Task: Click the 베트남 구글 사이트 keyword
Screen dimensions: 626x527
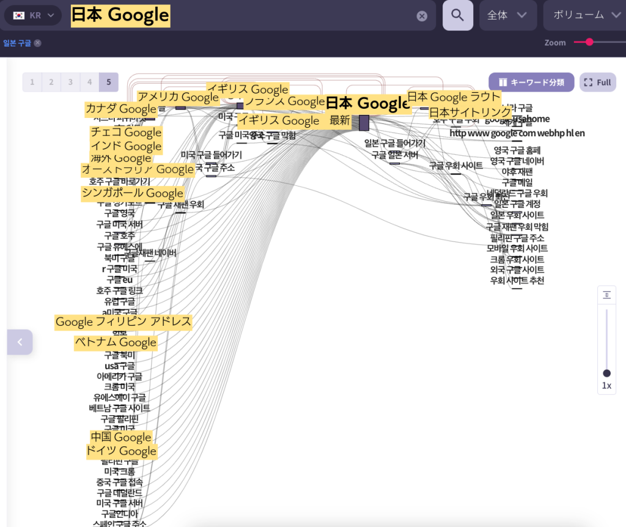Action: (x=119, y=408)
